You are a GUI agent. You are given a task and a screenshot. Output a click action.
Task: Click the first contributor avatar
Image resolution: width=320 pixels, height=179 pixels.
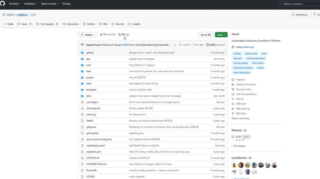(x=234, y=165)
